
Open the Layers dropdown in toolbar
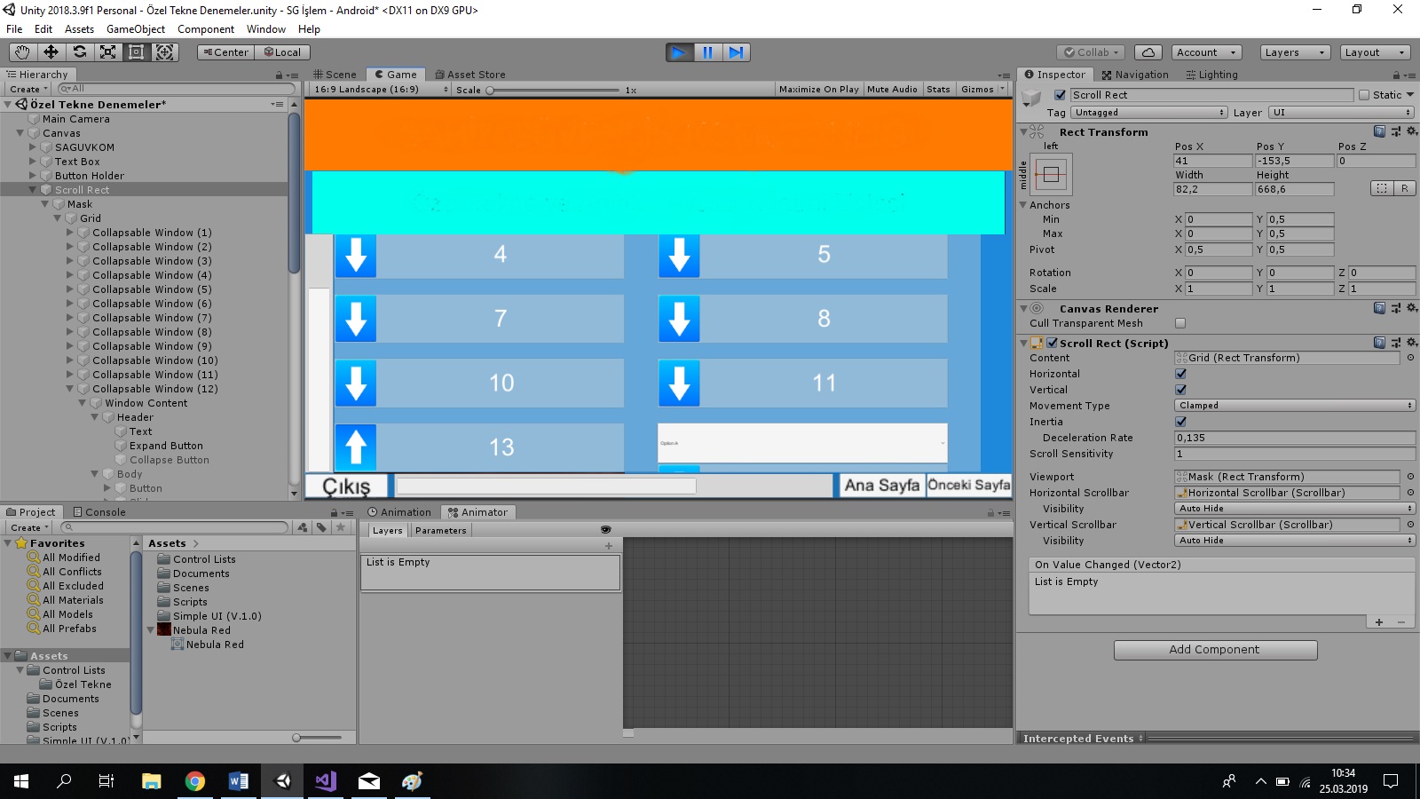tap(1294, 52)
